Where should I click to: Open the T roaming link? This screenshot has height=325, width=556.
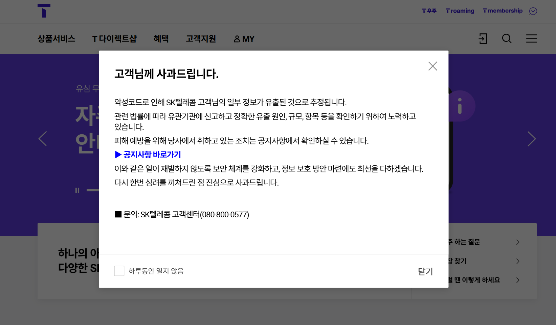tap(460, 11)
